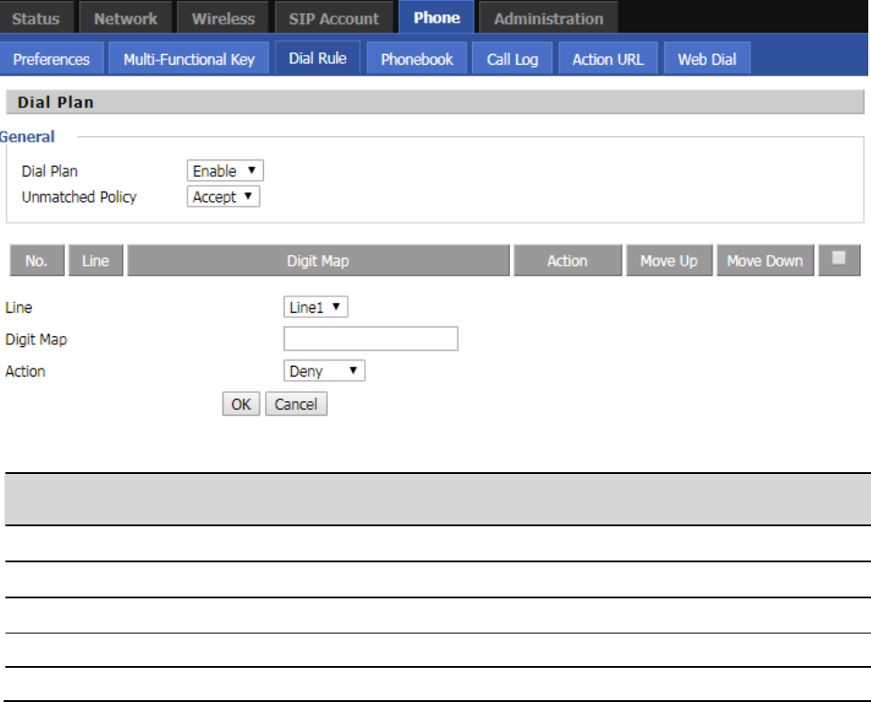Open the Unmatched Policy Accept dropdown

tap(223, 196)
